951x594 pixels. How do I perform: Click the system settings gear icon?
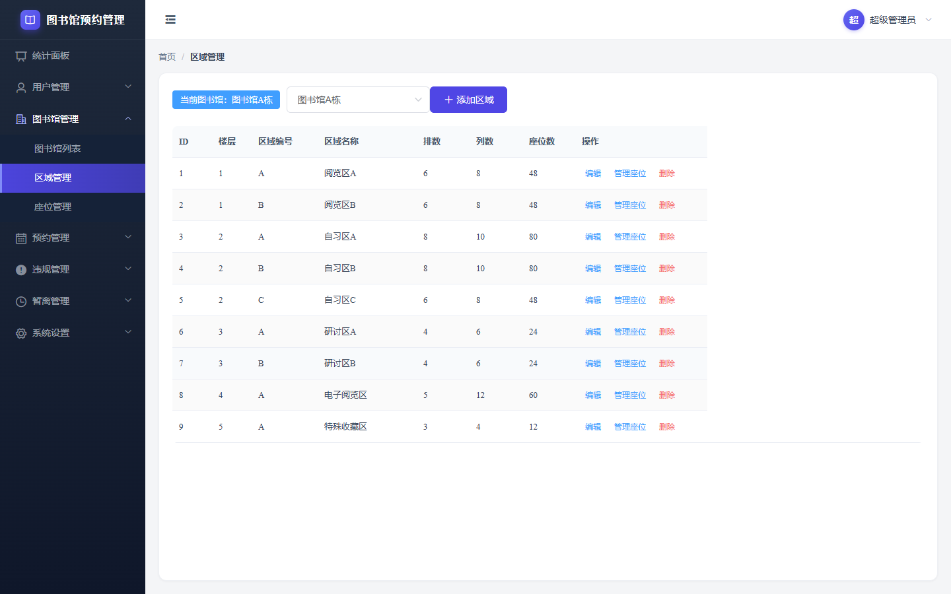21,333
